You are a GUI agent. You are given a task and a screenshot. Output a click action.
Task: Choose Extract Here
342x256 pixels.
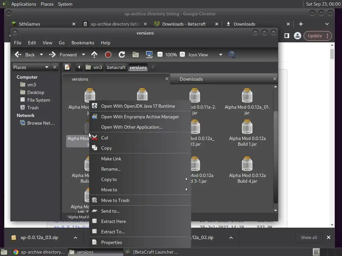click(x=140, y=221)
